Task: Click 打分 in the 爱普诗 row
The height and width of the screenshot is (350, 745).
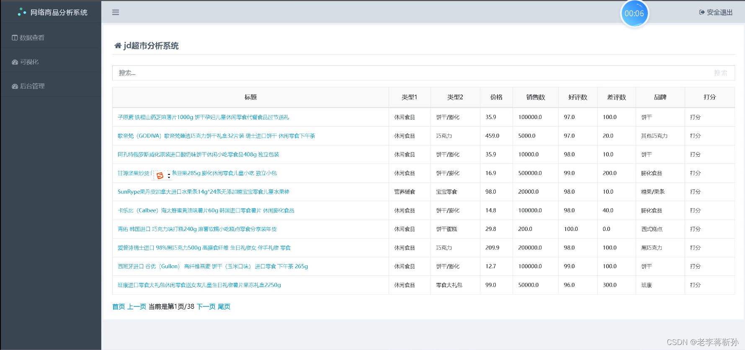Action: coord(695,248)
